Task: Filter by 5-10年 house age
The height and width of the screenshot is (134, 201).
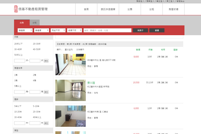Action: (x=36, y=106)
